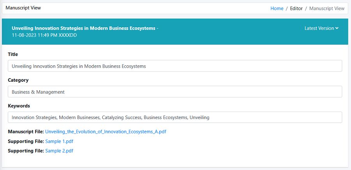Open the Sample 2.pdf supporting file
The image size is (351, 170).
point(59,151)
